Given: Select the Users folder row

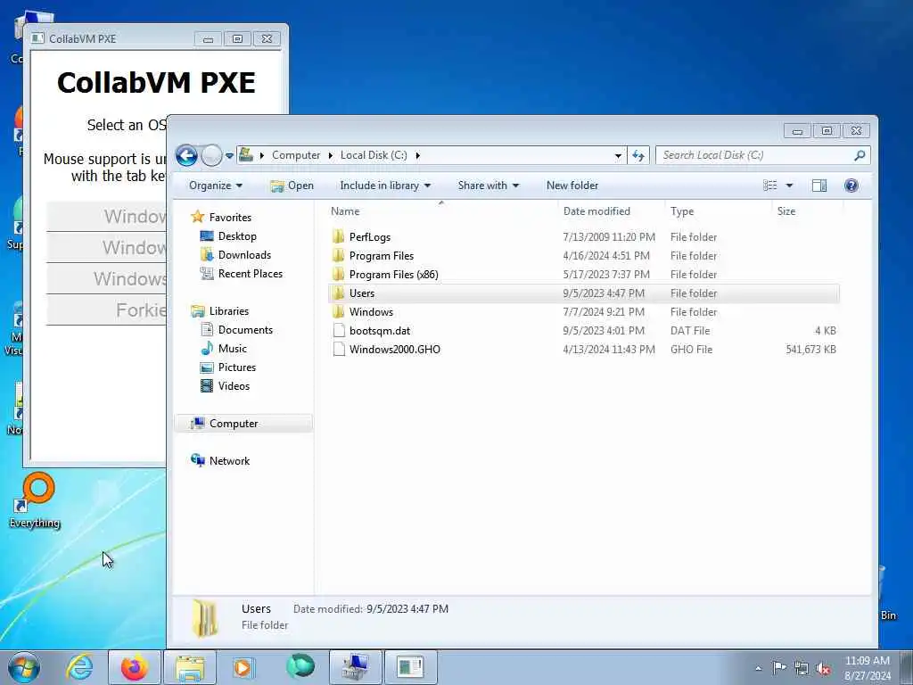Looking at the screenshot, I should (583, 293).
